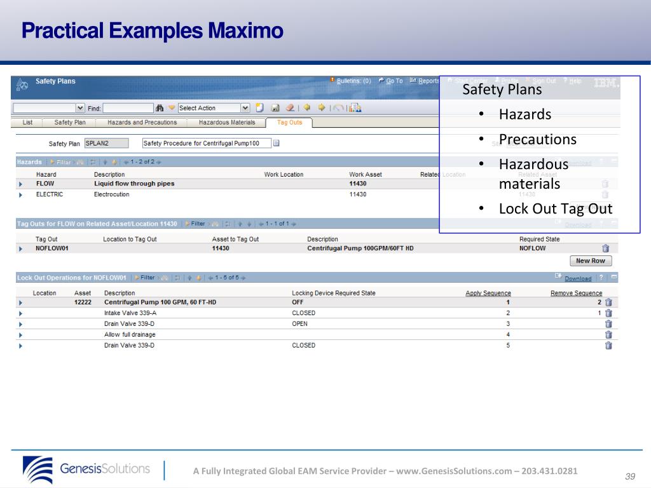Viewport: 651px width, 488px height.
Task: Click the Safety Plans application icon
Action: (22, 85)
